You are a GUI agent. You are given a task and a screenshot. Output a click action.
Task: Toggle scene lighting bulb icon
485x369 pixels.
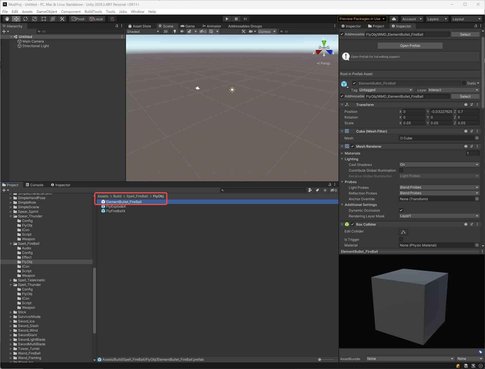(x=175, y=31)
